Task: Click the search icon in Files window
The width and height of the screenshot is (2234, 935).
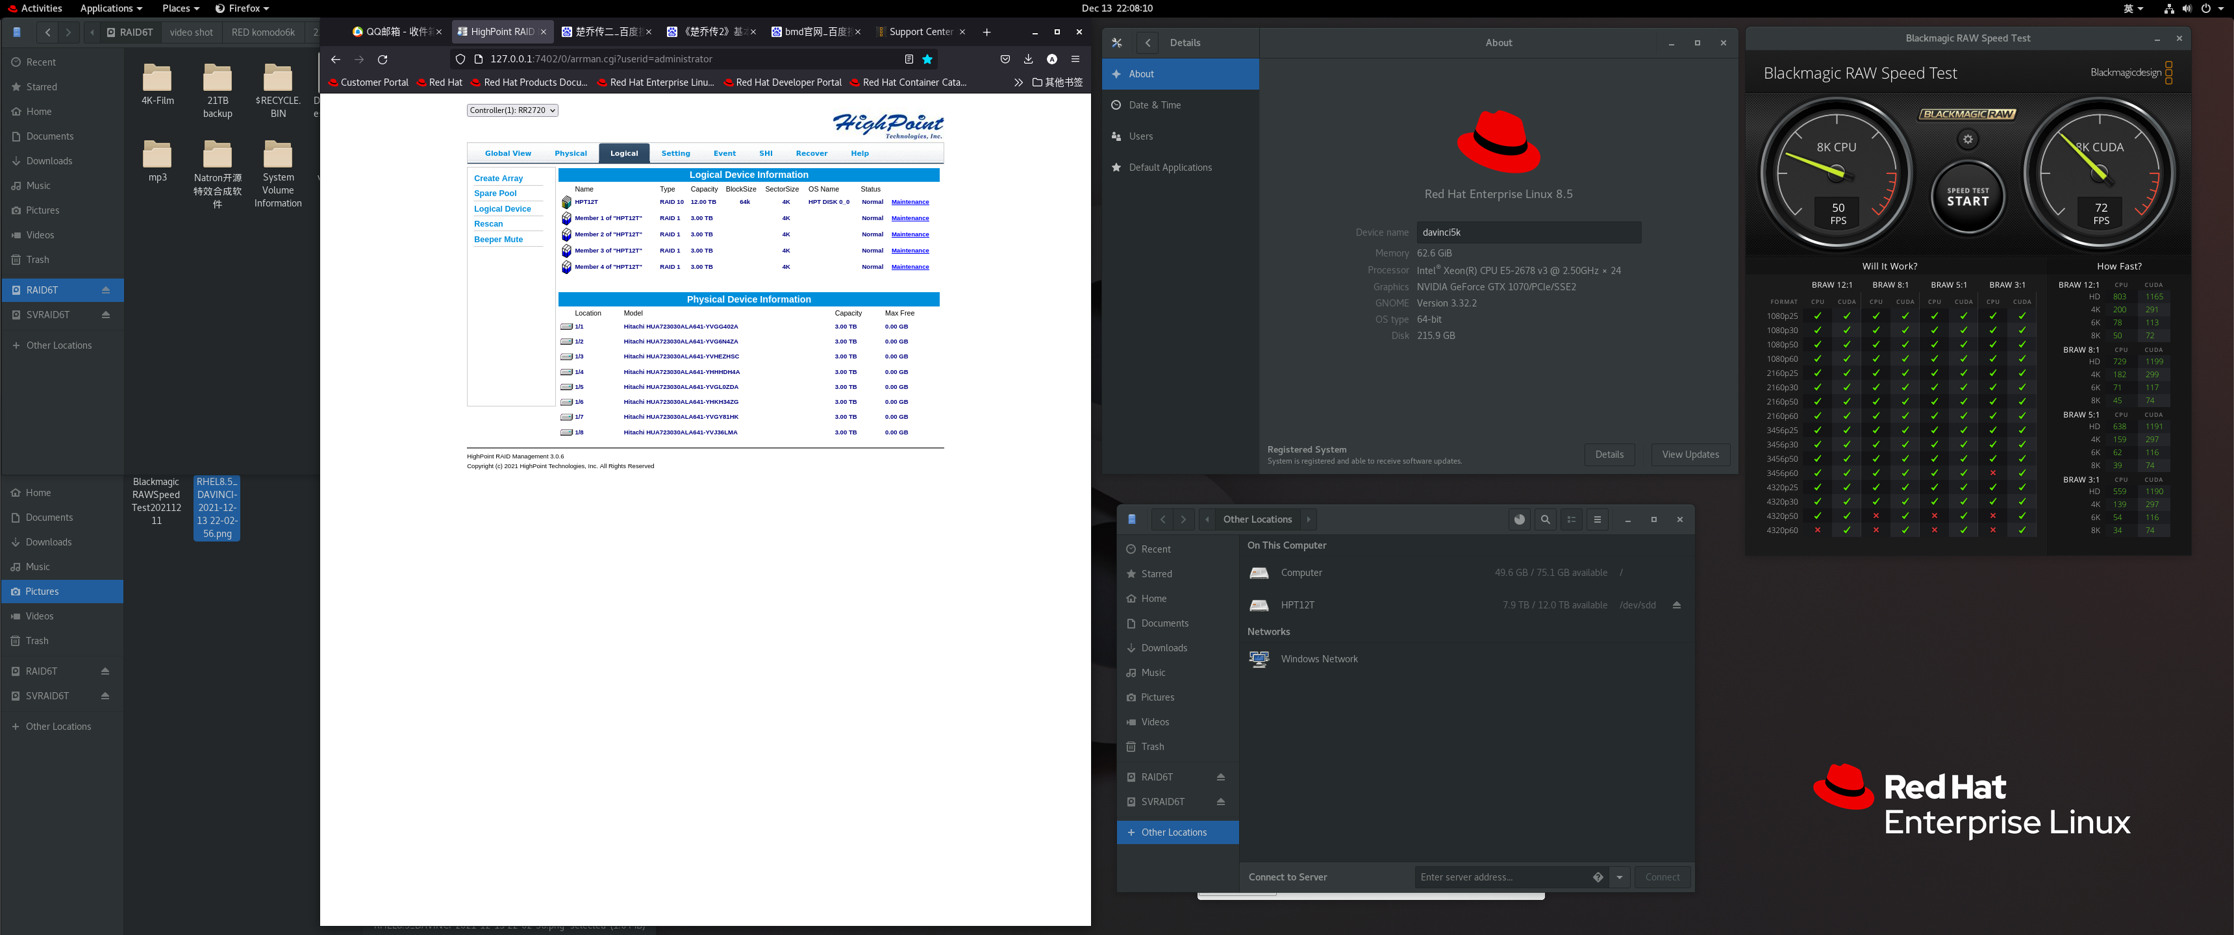Action: pyautogui.click(x=1544, y=519)
